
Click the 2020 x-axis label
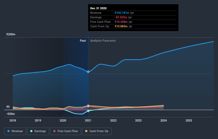[63, 120]
